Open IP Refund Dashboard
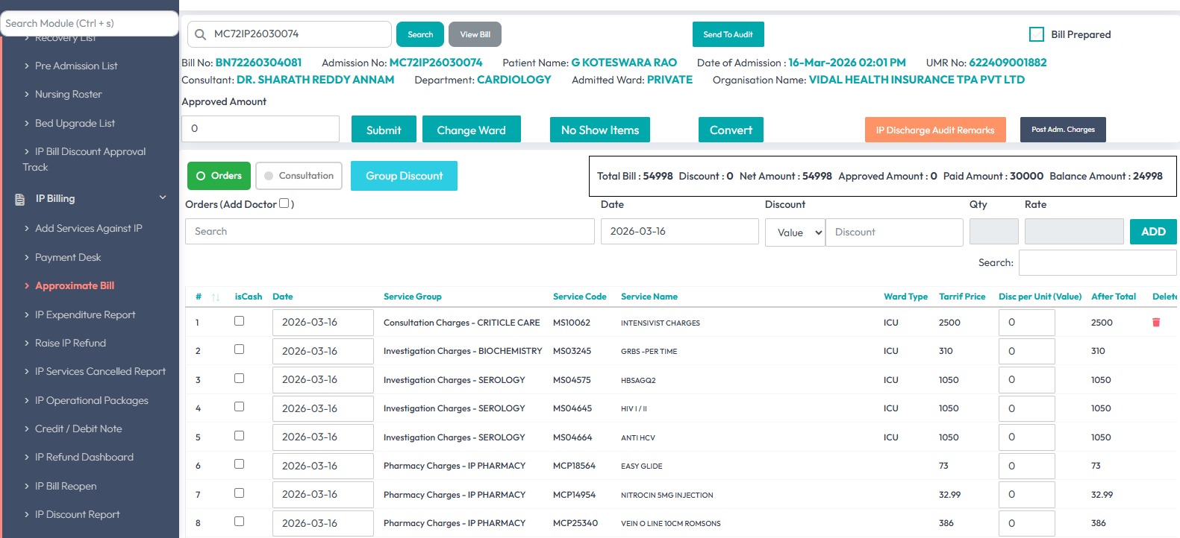This screenshot has height=538, width=1180. coord(84,457)
